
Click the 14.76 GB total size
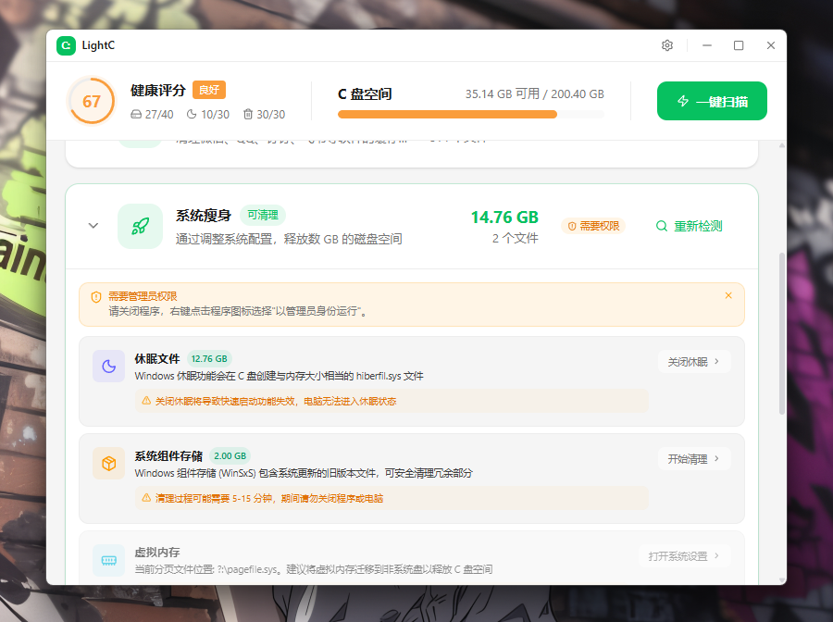(x=504, y=218)
